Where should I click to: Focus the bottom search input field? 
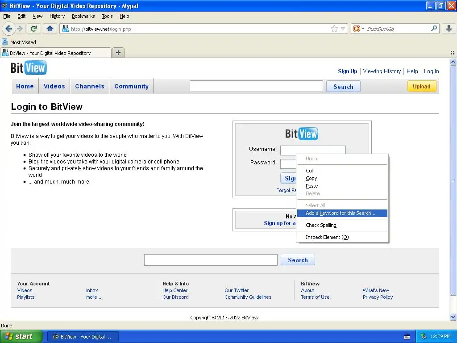click(211, 259)
